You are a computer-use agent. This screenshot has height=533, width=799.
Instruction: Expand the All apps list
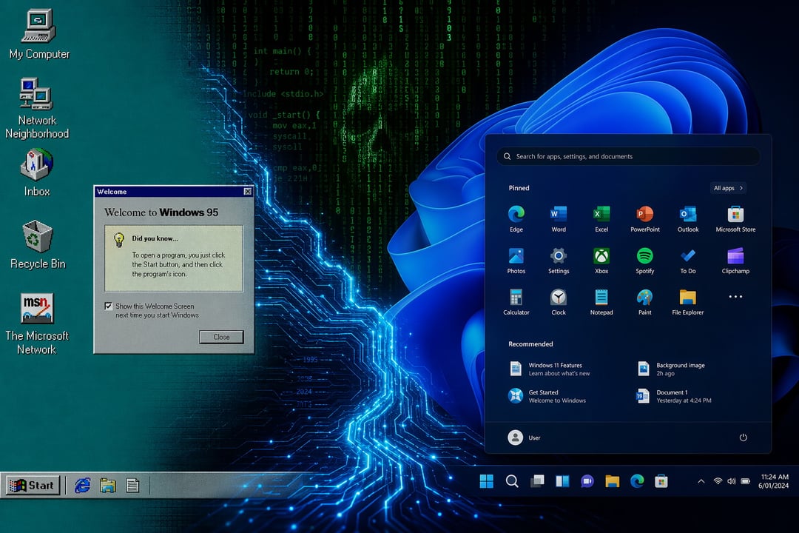click(x=728, y=188)
